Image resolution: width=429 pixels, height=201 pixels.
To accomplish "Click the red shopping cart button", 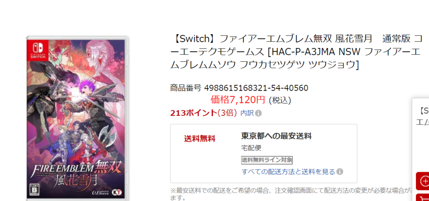I will 423,198.
